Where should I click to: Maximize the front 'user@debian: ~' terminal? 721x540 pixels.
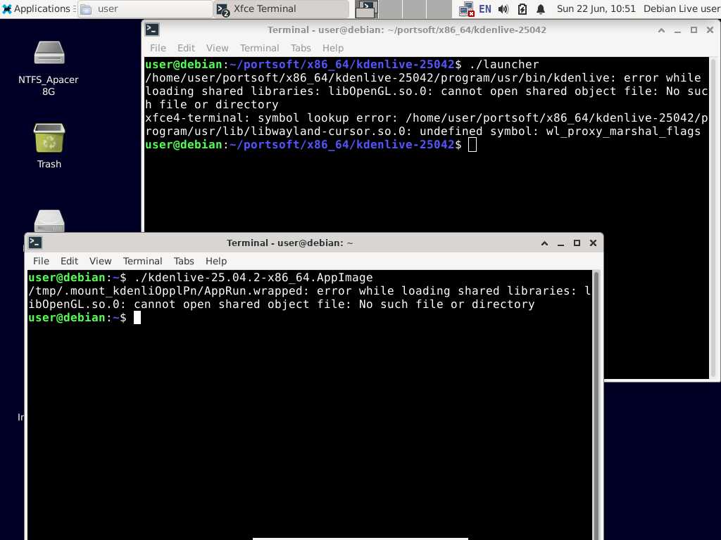[577, 243]
